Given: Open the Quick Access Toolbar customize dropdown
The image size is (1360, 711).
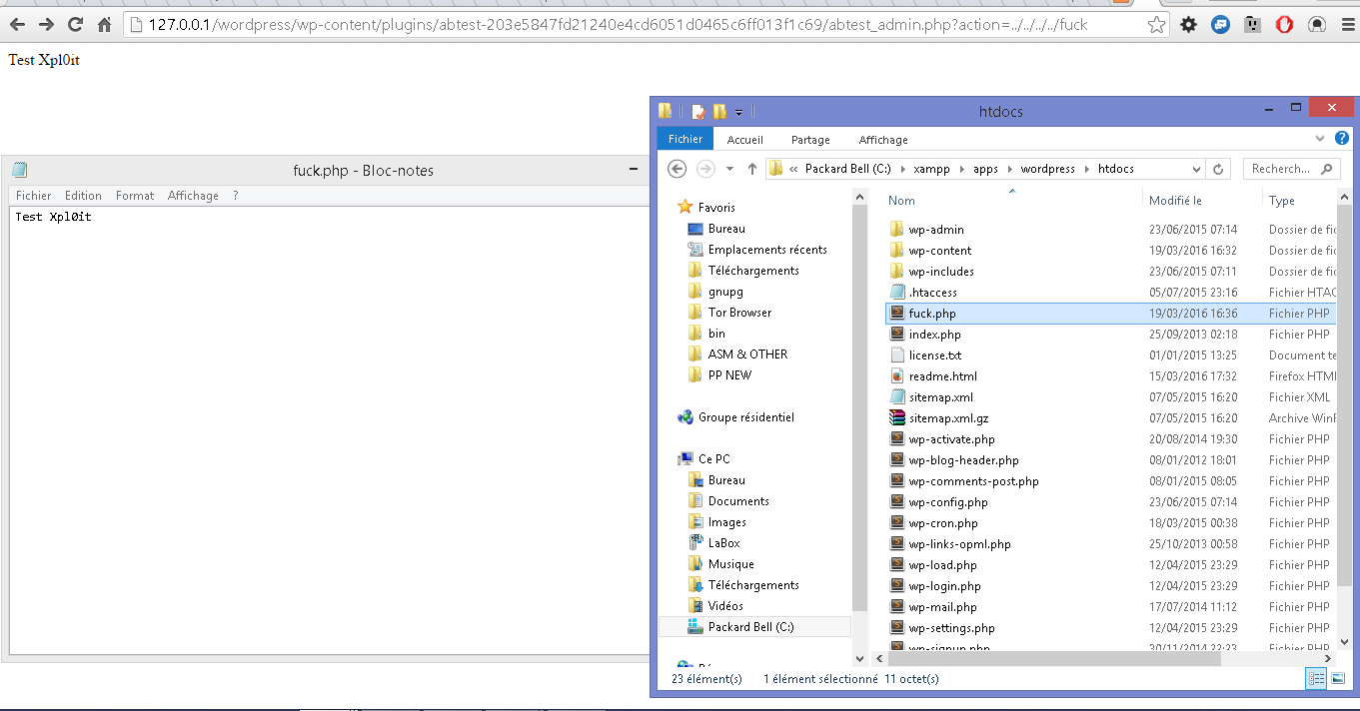Looking at the screenshot, I should click(x=739, y=112).
